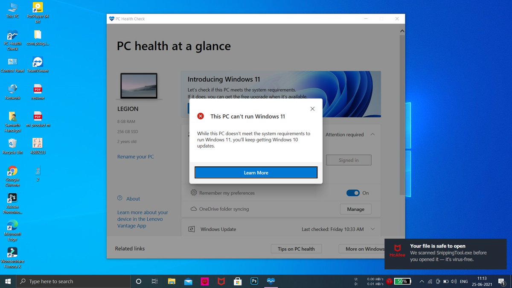The width and height of the screenshot is (512, 288).
Task: Open the clock showing 11:13
Action: click(x=482, y=281)
